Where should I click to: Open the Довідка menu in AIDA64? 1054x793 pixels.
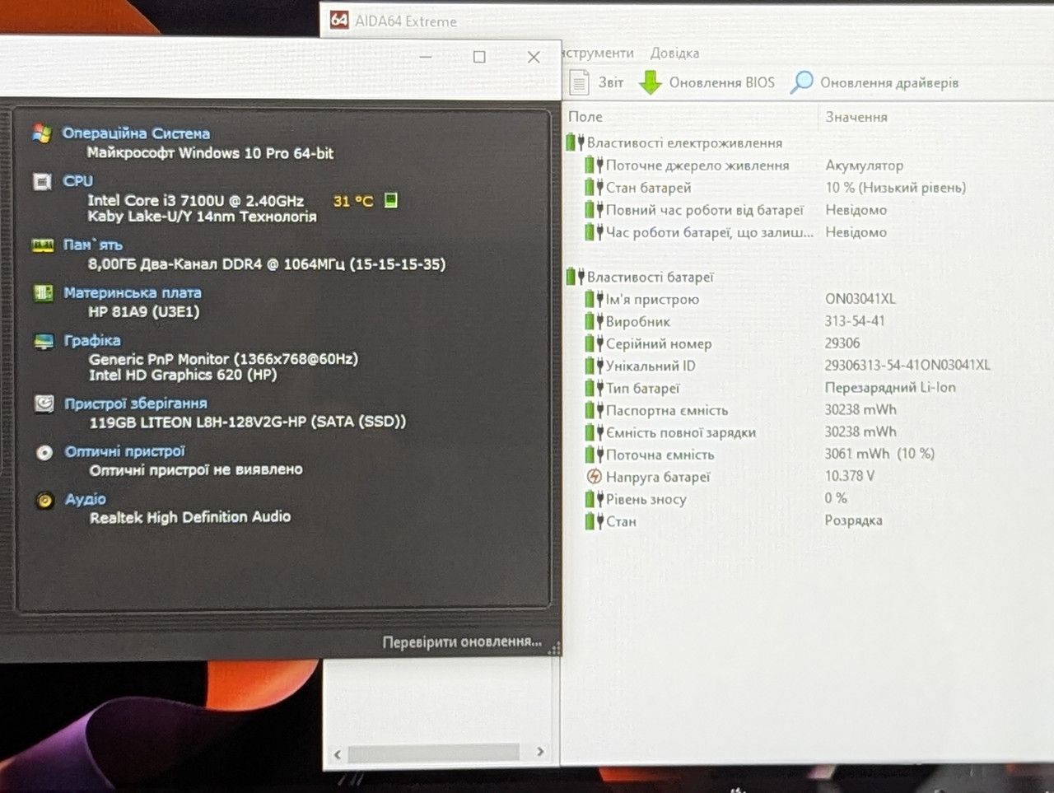point(674,53)
